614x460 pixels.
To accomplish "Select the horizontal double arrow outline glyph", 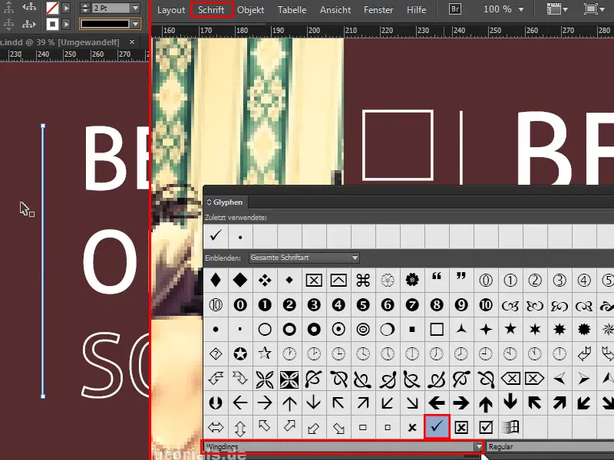I will coord(216,427).
